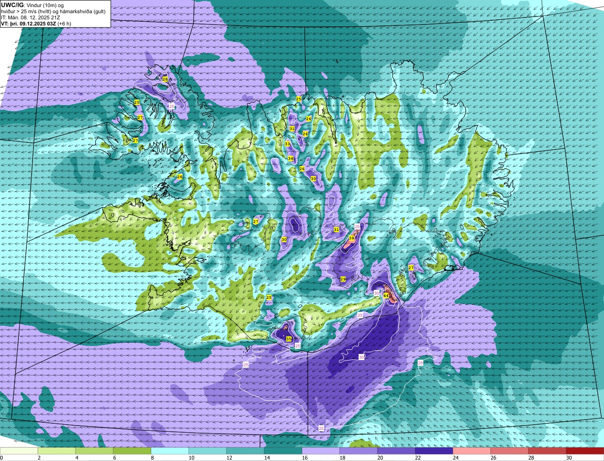Select the 26–28 salmon scale swatch
Viewport: 604px width, 461px height.
510,451
